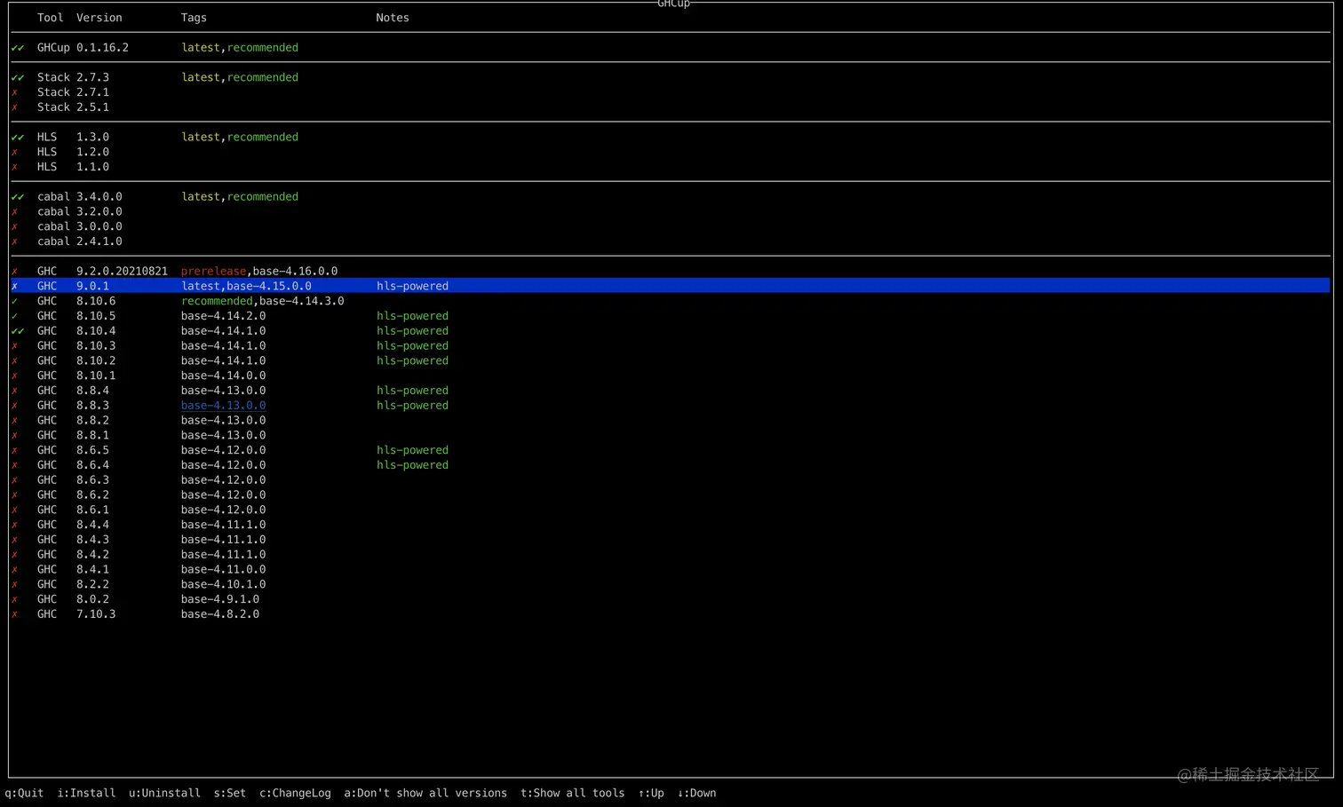Click the hls-powered note on the GHC 8.10.2 row
The height and width of the screenshot is (807, 1343).
412,361
